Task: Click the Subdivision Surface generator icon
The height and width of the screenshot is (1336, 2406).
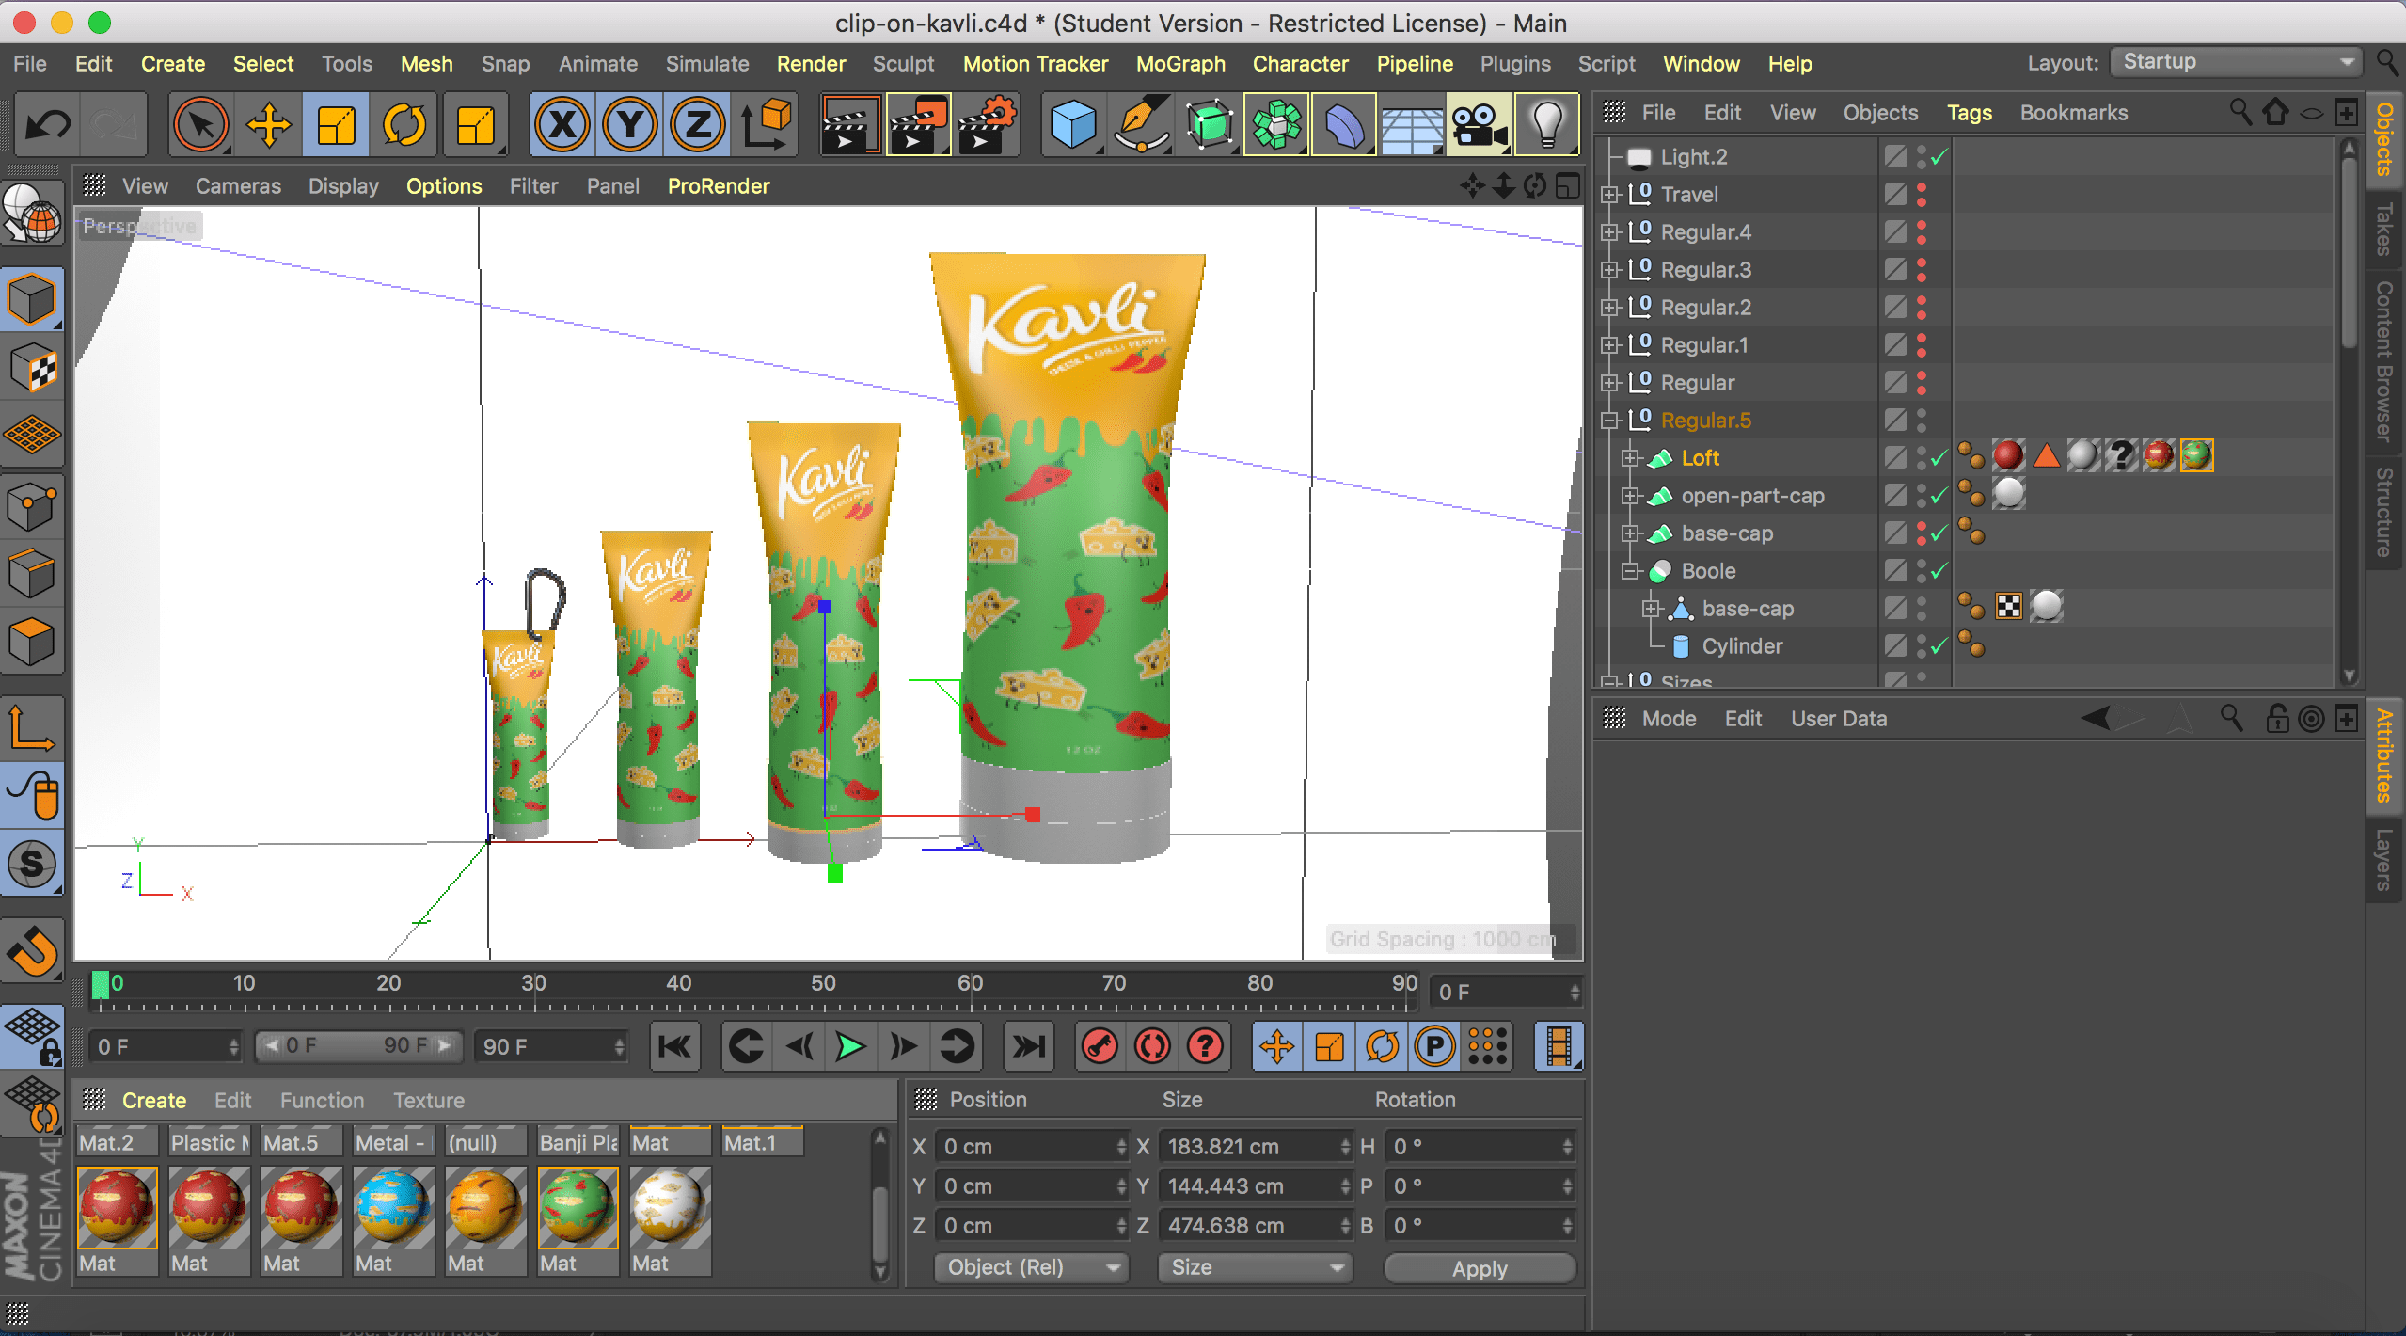Action: [1210, 124]
